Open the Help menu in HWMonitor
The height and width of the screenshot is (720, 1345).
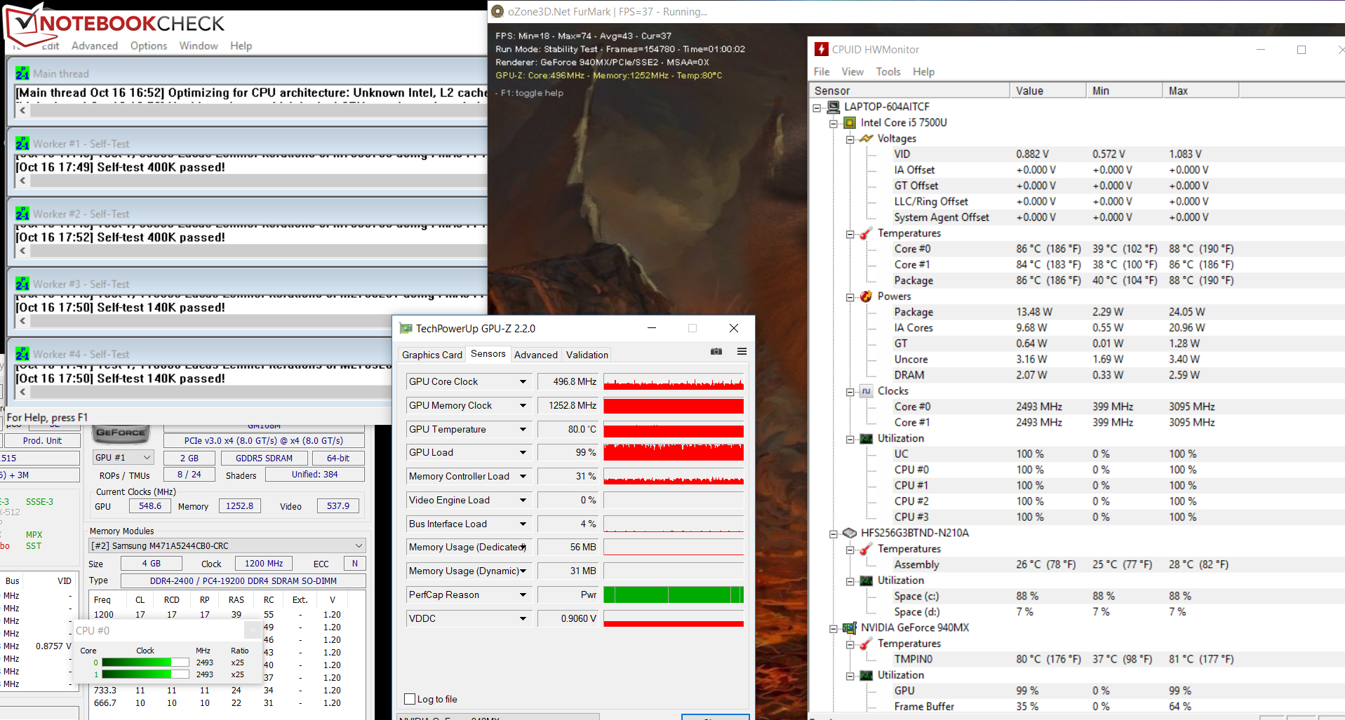pyautogui.click(x=923, y=72)
